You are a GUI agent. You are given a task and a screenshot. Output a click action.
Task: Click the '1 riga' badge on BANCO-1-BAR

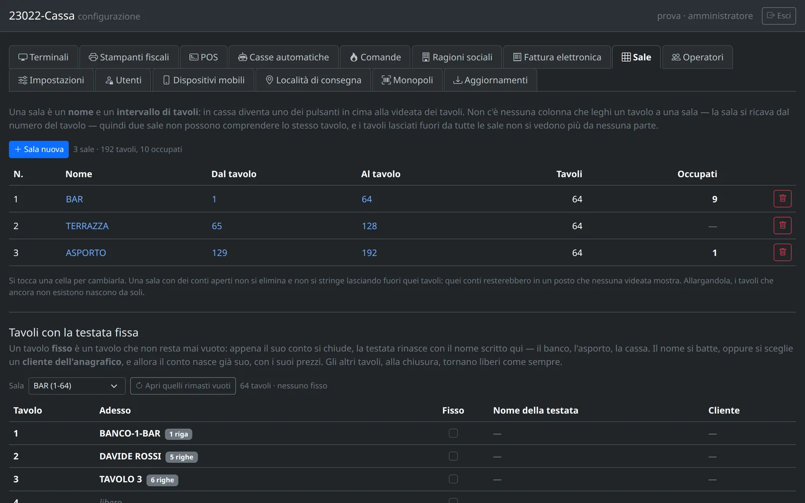179,434
